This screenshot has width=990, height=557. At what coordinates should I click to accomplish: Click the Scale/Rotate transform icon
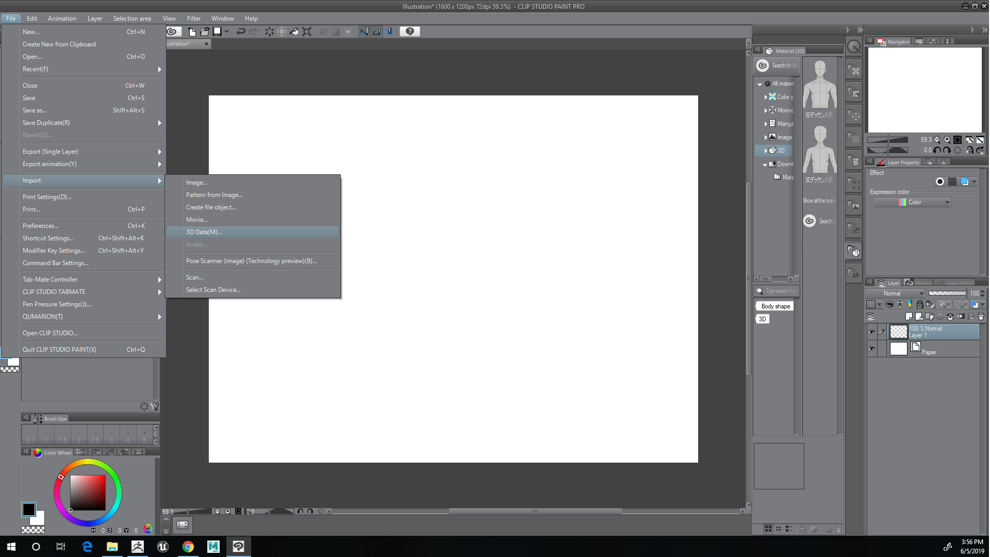tap(307, 31)
